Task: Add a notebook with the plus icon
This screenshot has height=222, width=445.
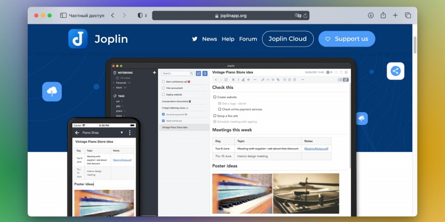Action: click(x=155, y=73)
